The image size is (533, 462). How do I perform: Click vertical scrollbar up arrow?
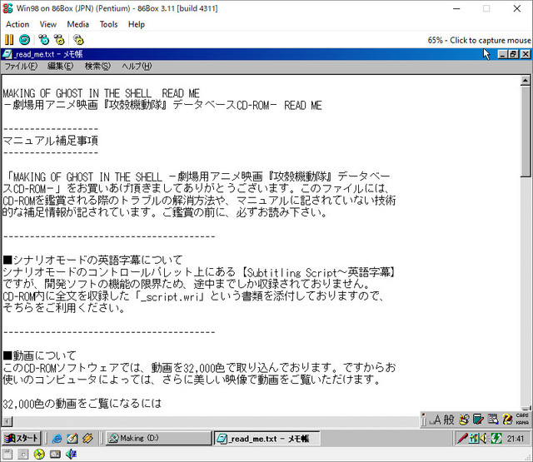[526, 81]
